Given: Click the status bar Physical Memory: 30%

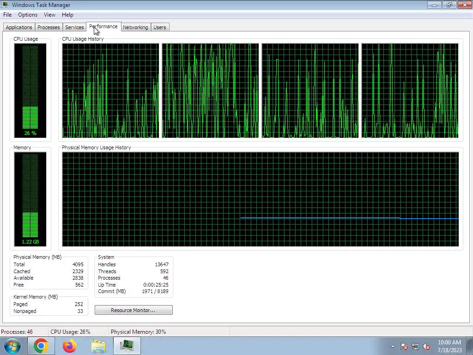Looking at the screenshot, I should 139,332.
